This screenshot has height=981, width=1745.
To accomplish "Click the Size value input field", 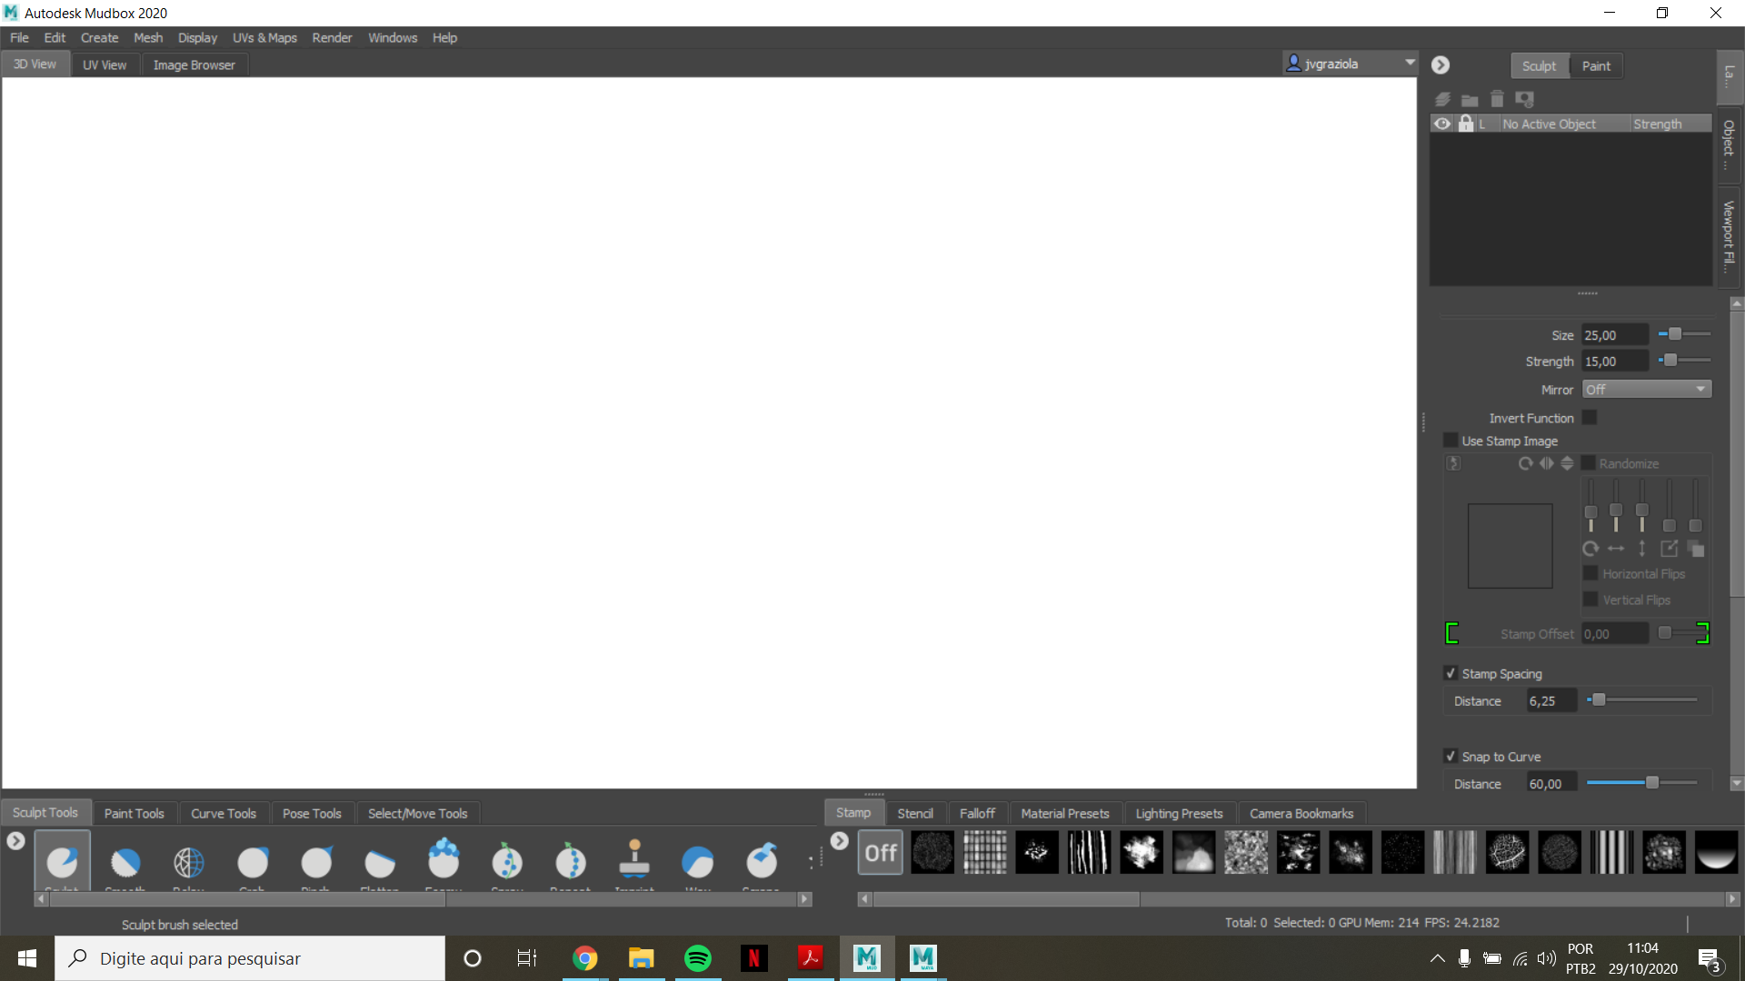I will click(x=1613, y=335).
